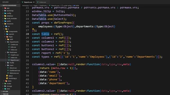This screenshot has height=95, width=170.
Task: Expand the Components folder chevron
Action: (5, 32)
